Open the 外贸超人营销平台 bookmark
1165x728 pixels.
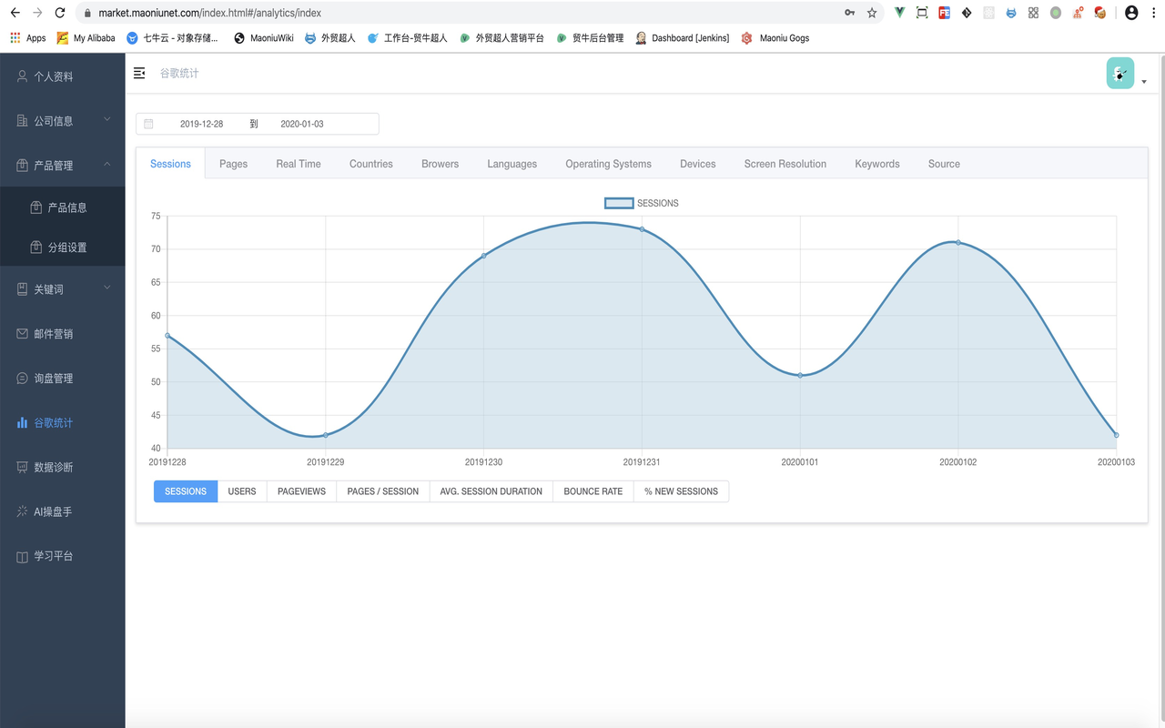pos(501,38)
